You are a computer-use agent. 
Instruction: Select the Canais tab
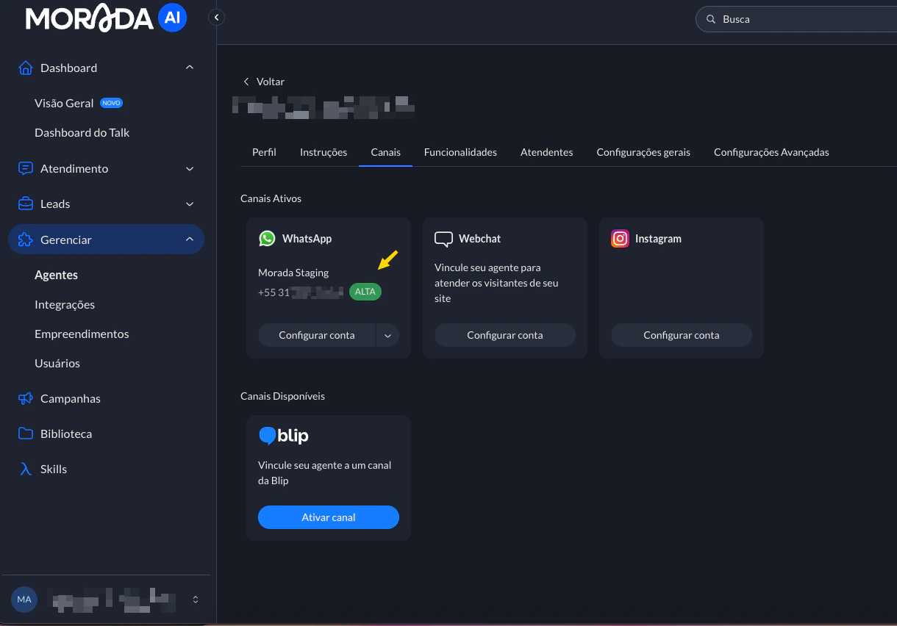point(386,152)
